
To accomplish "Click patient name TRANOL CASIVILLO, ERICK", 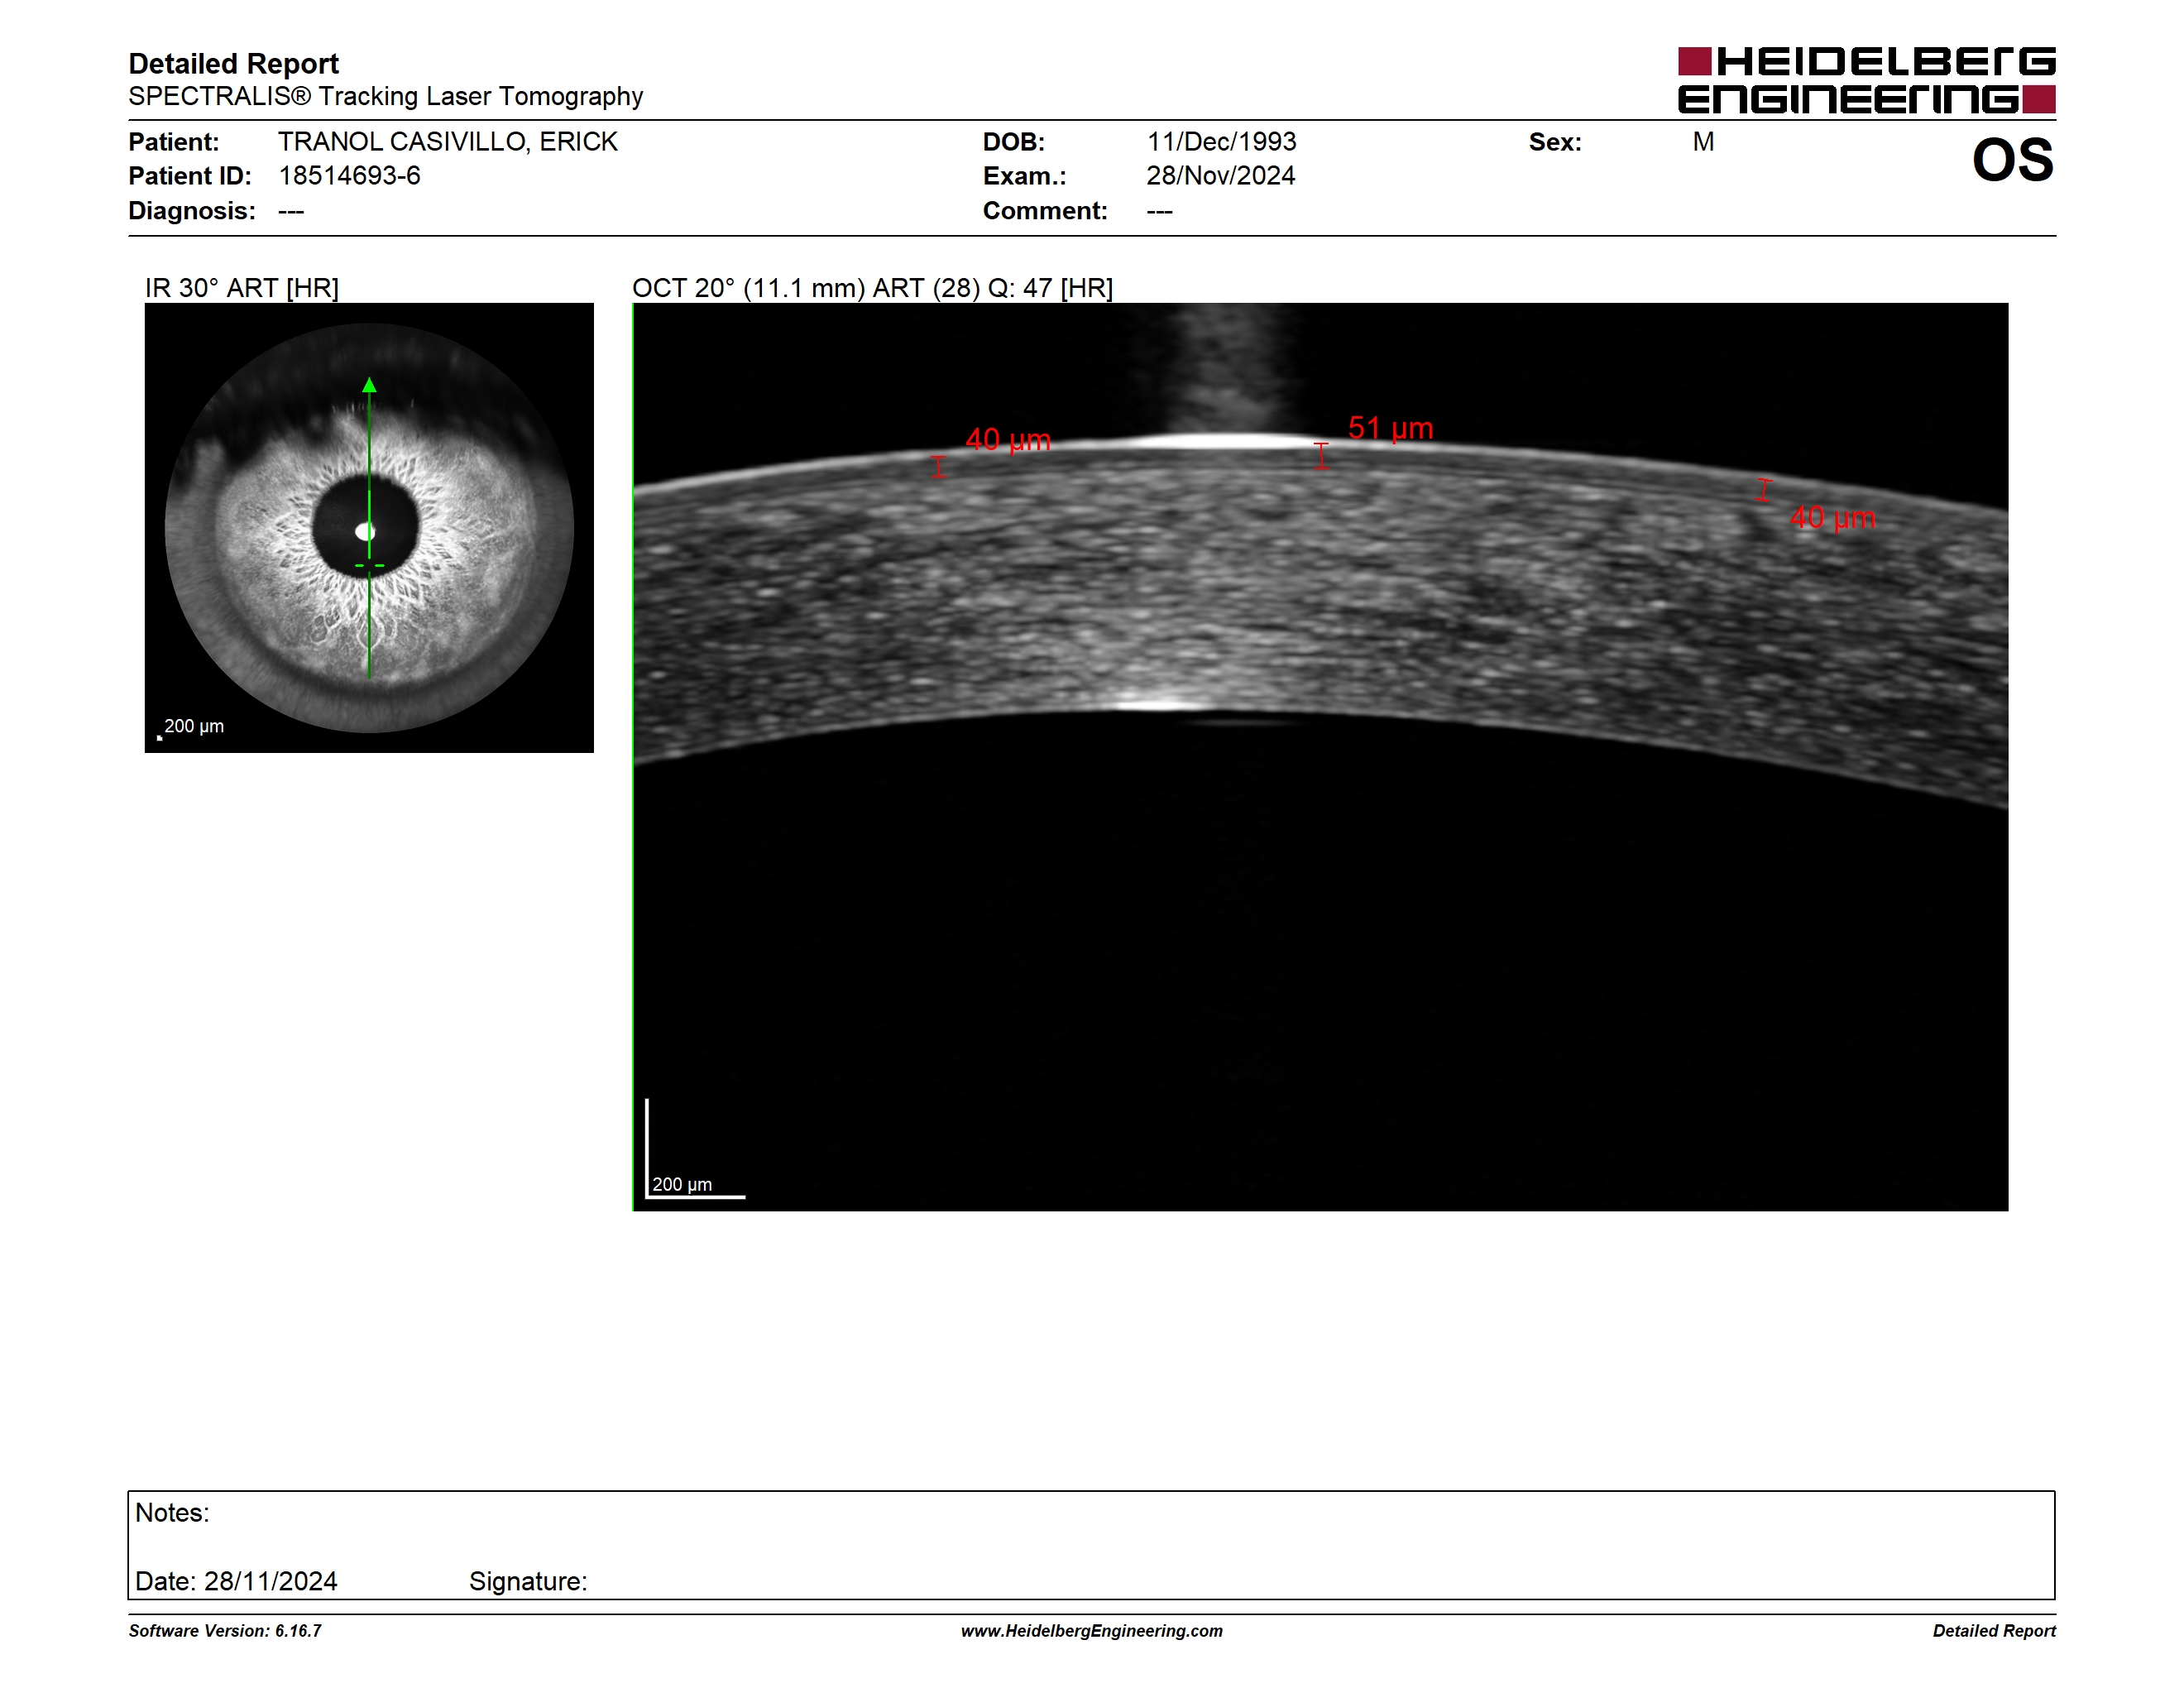I will (448, 142).
